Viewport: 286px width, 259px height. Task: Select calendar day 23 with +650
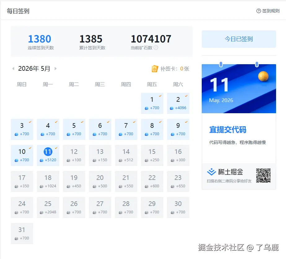(x=178, y=181)
